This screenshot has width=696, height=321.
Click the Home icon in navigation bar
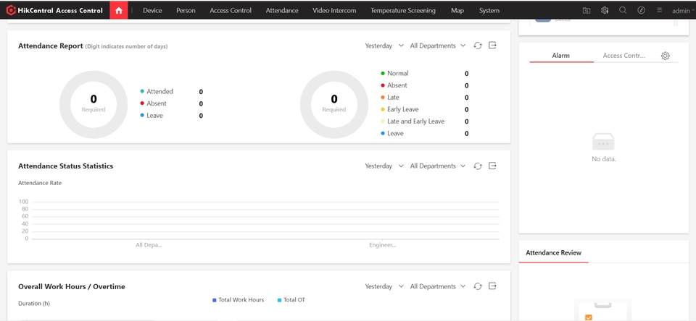pos(119,10)
